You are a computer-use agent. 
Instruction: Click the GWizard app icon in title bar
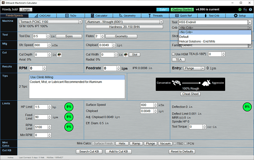(3, 3)
